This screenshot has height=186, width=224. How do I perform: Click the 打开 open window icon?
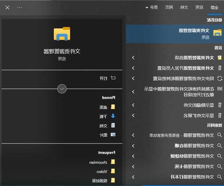[x=113, y=78]
